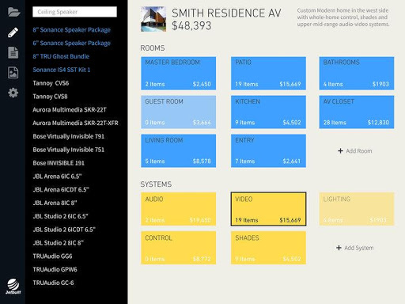The width and height of the screenshot is (405, 304).
Task: Click the plus icon next to Add Room
Action: coord(340,150)
